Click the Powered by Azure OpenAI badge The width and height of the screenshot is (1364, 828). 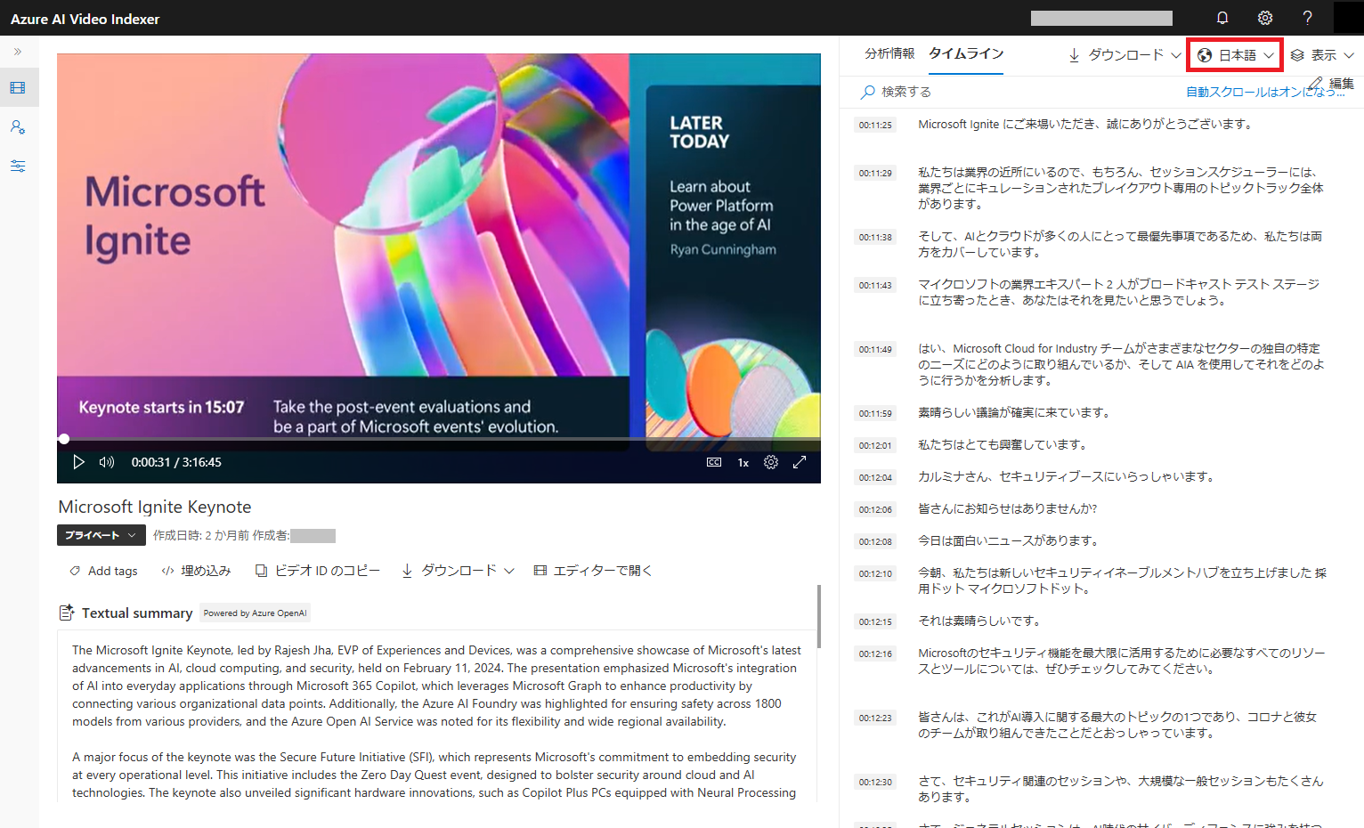[x=255, y=613]
